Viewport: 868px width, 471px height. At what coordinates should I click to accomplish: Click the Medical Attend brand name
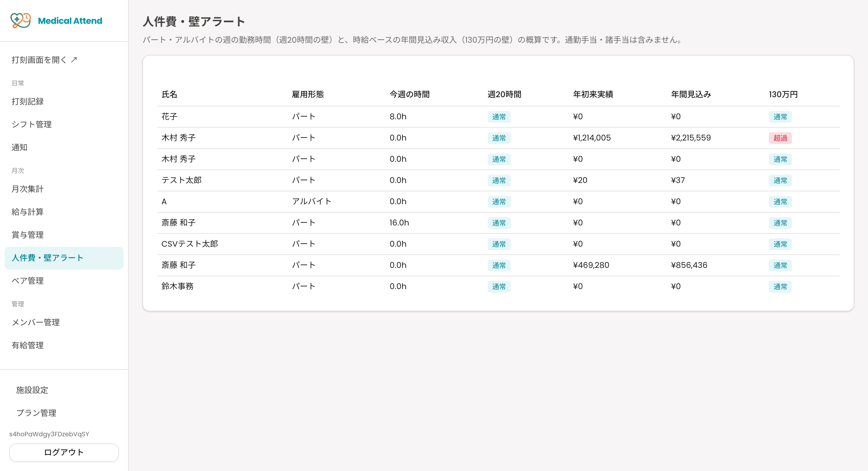[x=70, y=21]
